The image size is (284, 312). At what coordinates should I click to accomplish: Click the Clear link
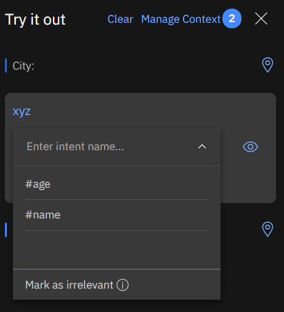(x=120, y=19)
